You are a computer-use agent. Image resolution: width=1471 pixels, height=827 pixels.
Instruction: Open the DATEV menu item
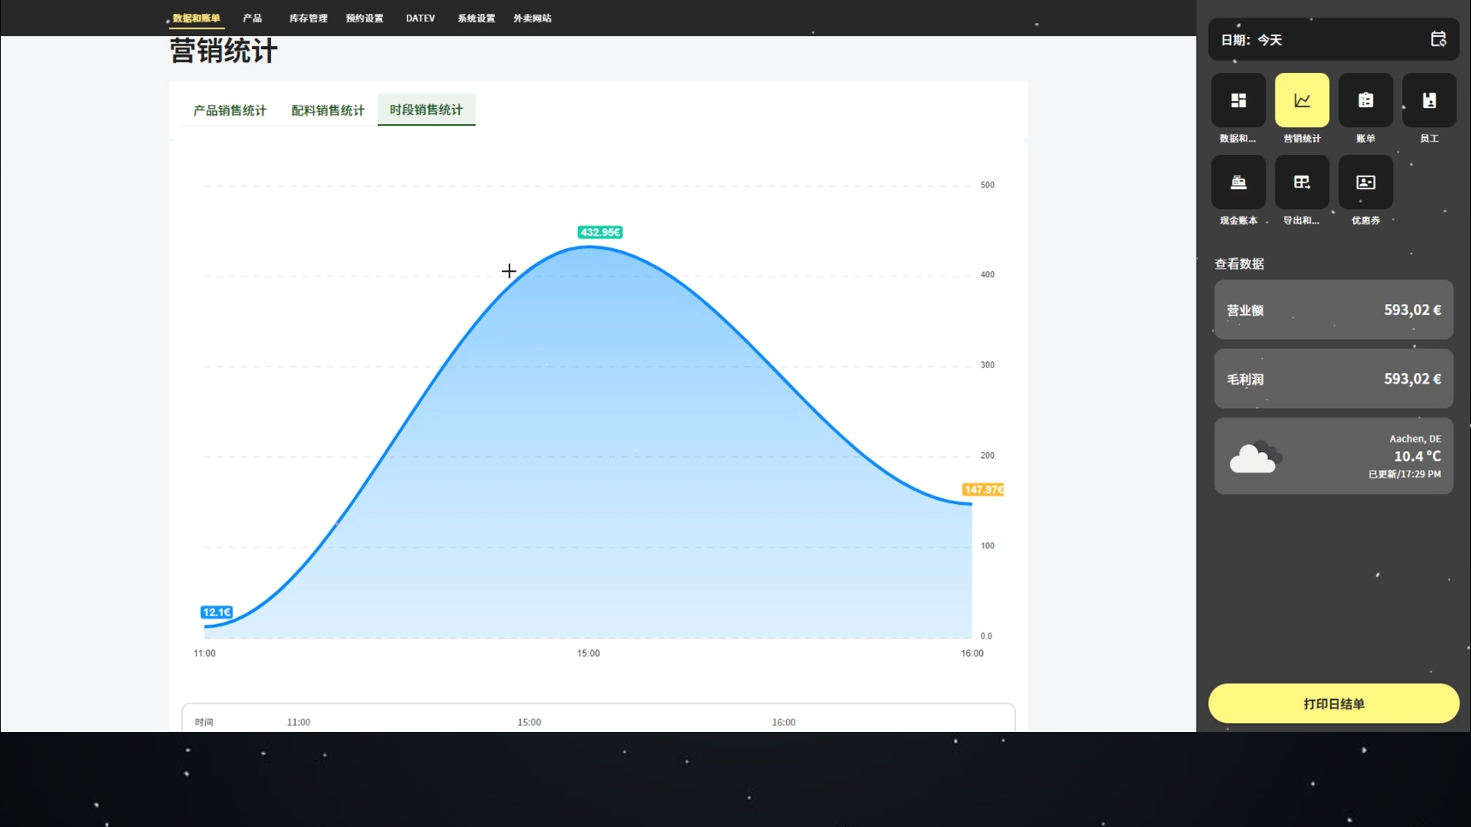tap(421, 18)
